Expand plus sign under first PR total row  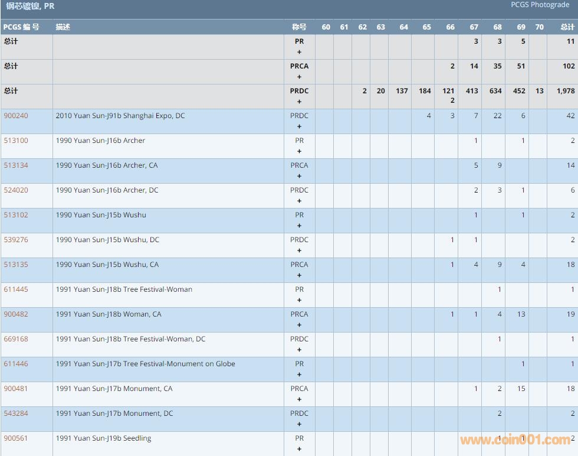(x=299, y=52)
